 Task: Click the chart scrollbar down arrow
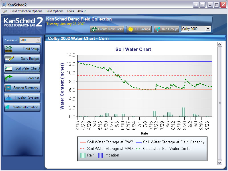point(219,162)
